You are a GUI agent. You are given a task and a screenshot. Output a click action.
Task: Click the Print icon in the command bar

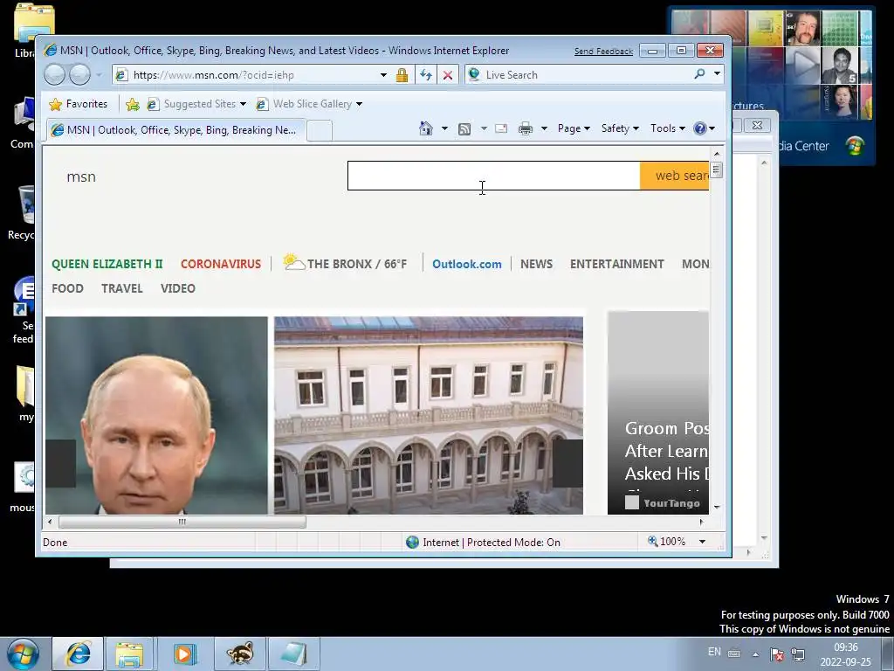pos(525,128)
